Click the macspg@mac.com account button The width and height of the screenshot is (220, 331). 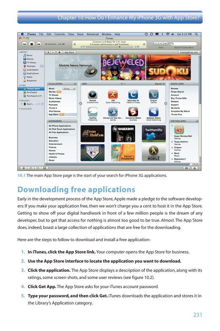tap(189, 52)
